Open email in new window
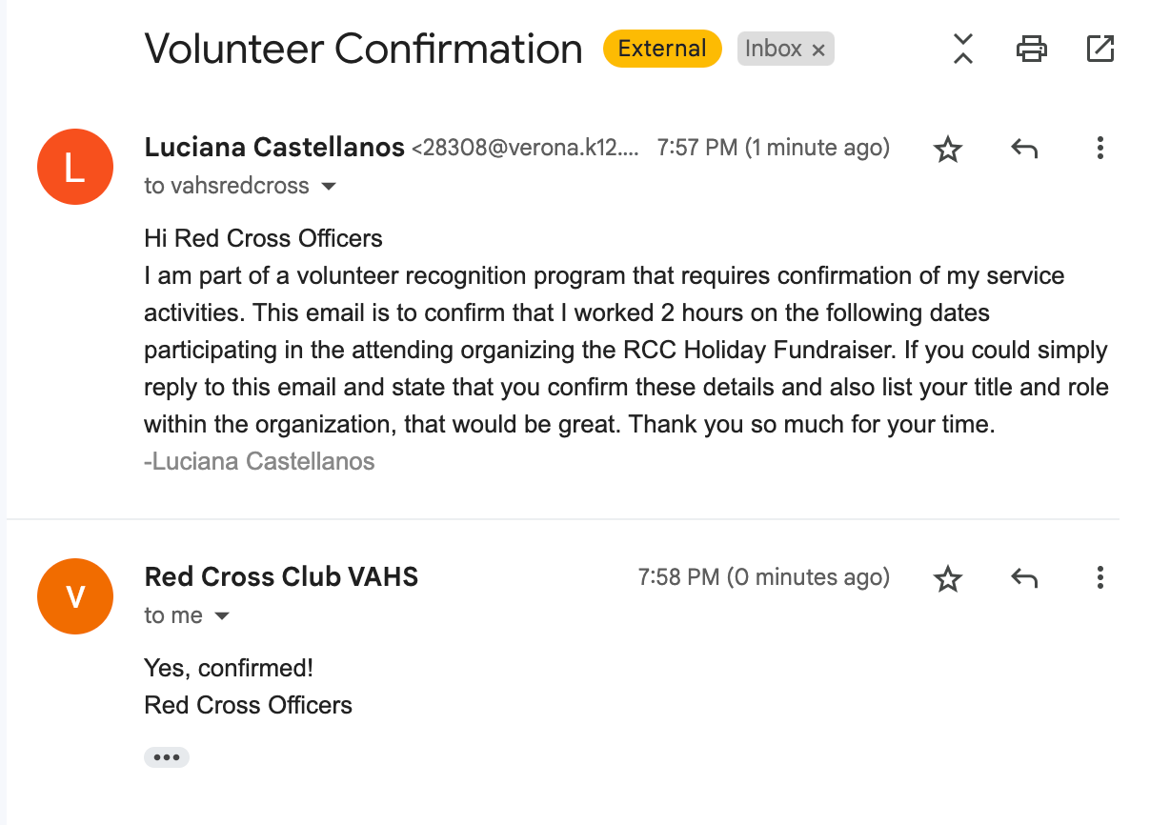Image resolution: width=1150 pixels, height=825 pixels. click(x=1100, y=49)
